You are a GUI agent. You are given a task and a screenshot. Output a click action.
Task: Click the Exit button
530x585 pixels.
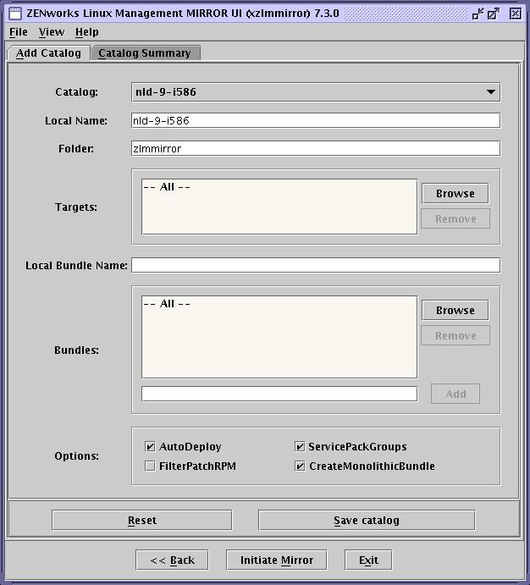tap(368, 560)
